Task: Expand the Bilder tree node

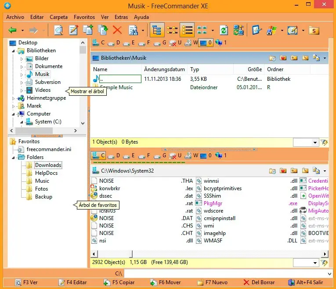Action: (x=21, y=59)
